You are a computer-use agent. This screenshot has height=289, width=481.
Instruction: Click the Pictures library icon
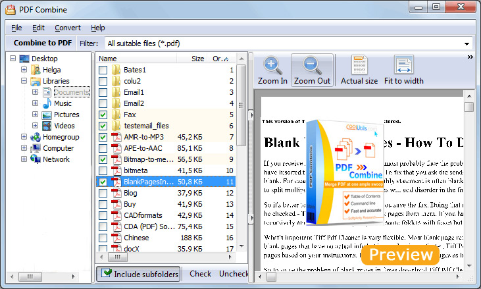[x=47, y=115]
